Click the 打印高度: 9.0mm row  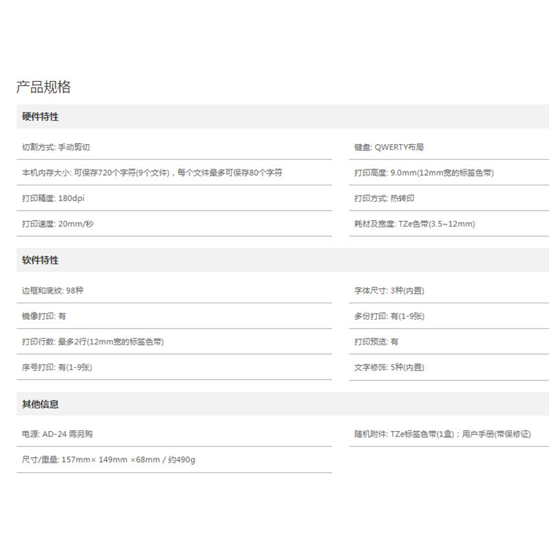point(449,173)
